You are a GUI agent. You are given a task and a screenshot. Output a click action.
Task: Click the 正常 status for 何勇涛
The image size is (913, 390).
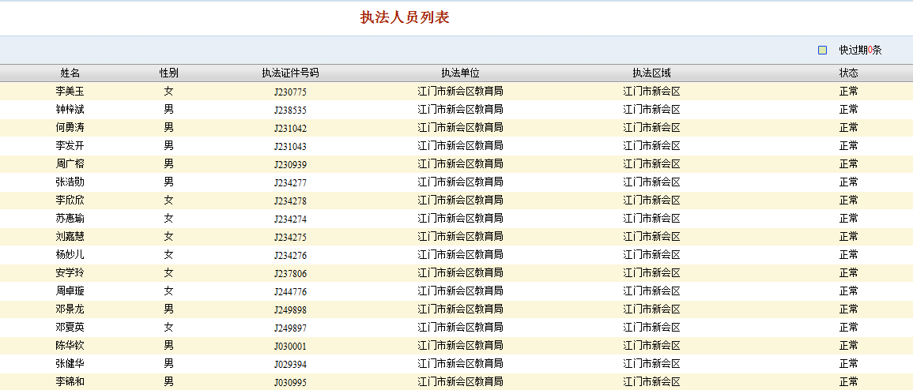[x=848, y=127]
